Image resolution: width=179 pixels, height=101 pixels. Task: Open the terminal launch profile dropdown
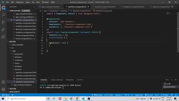169,80
